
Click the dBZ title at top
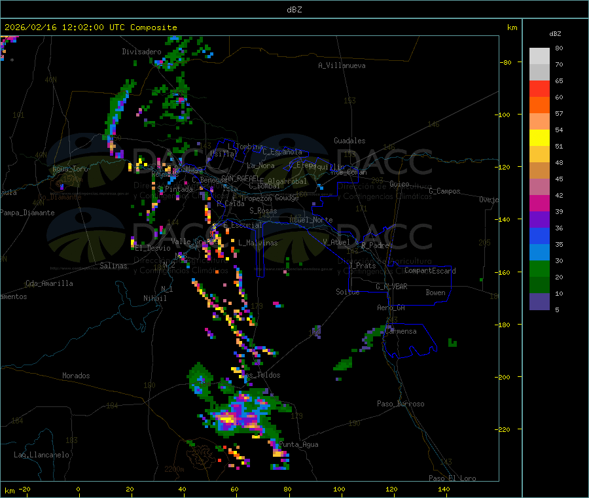click(x=294, y=10)
